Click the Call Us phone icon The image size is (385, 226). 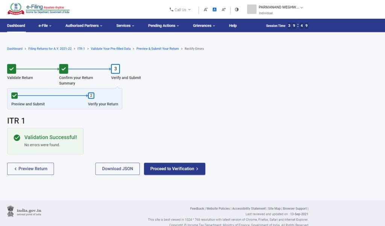point(171,10)
